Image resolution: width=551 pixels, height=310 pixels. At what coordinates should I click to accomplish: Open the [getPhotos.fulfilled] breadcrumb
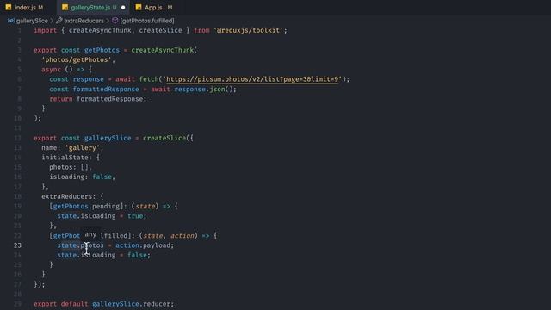click(147, 21)
